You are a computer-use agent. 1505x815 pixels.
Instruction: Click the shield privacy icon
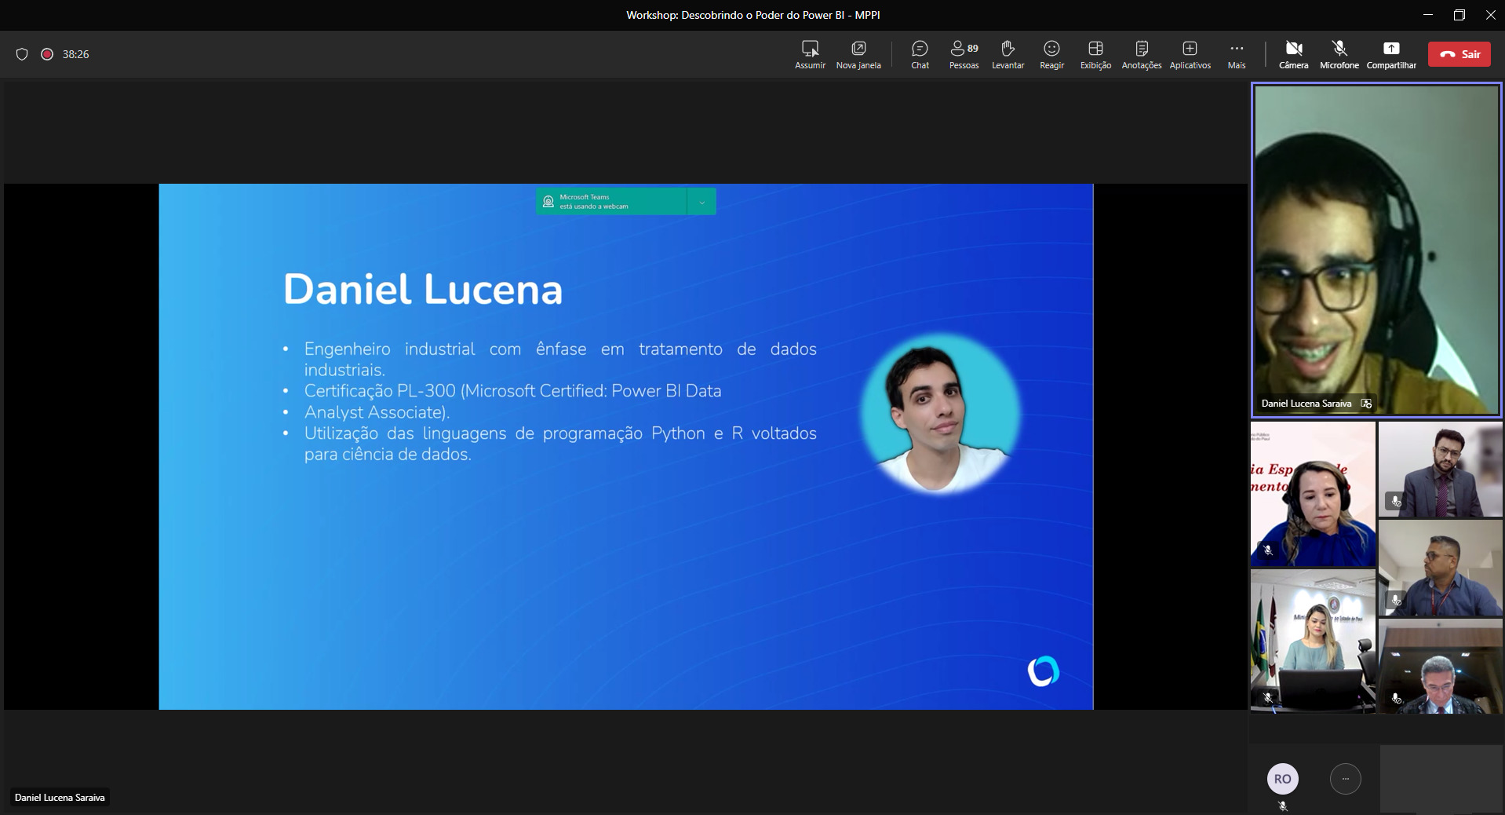point(22,54)
